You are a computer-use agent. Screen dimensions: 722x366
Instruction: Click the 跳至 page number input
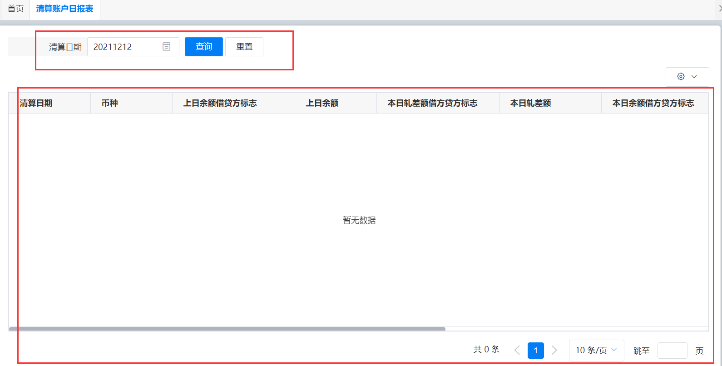pos(672,351)
